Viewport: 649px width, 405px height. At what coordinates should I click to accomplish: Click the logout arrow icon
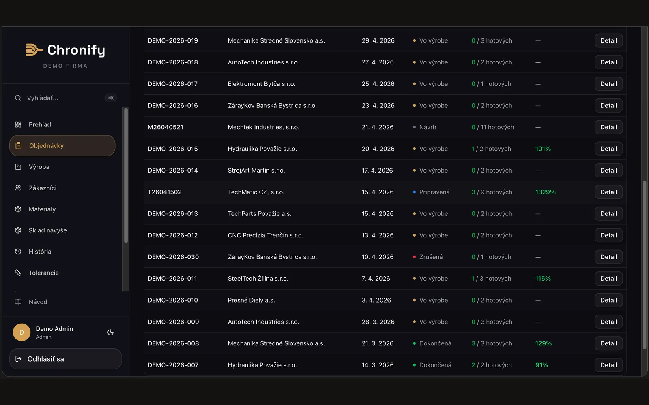(19, 359)
